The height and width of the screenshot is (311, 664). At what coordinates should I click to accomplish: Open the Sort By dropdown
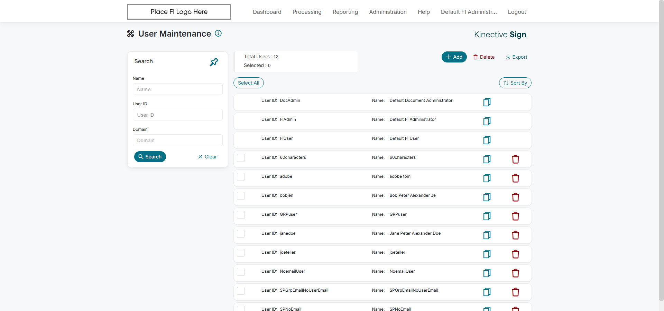point(515,83)
